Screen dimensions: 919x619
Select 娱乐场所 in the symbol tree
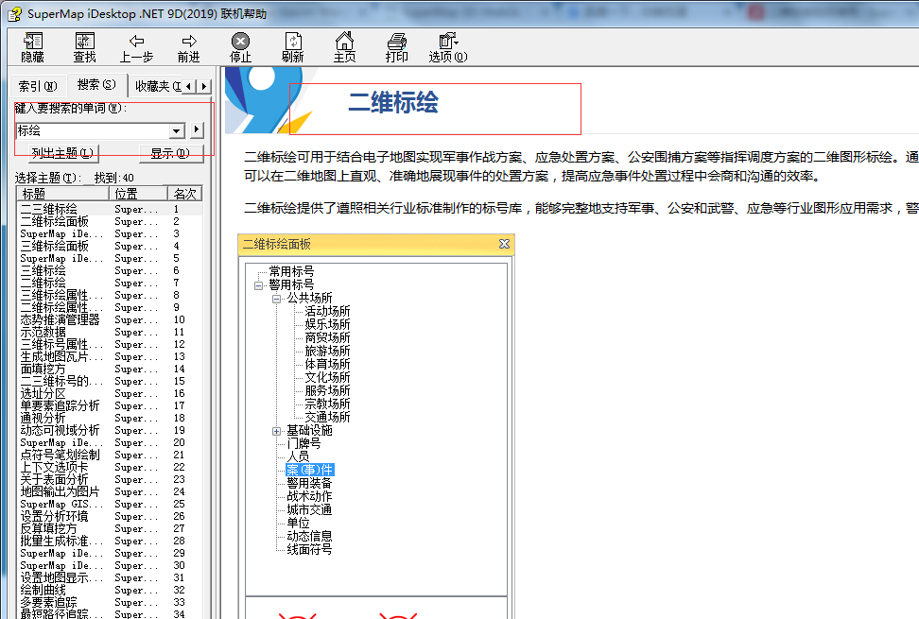click(x=327, y=324)
